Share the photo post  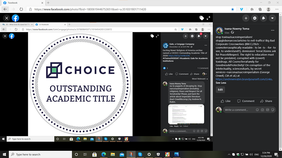coord(266,101)
